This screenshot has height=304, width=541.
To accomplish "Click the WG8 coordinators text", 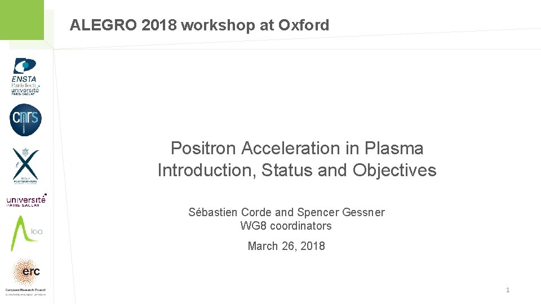I will tap(286, 226).
